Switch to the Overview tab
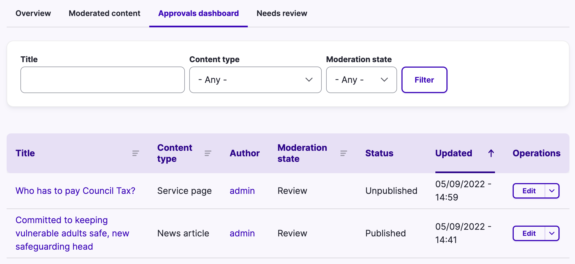The width and height of the screenshot is (575, 264). coord(33,13)
